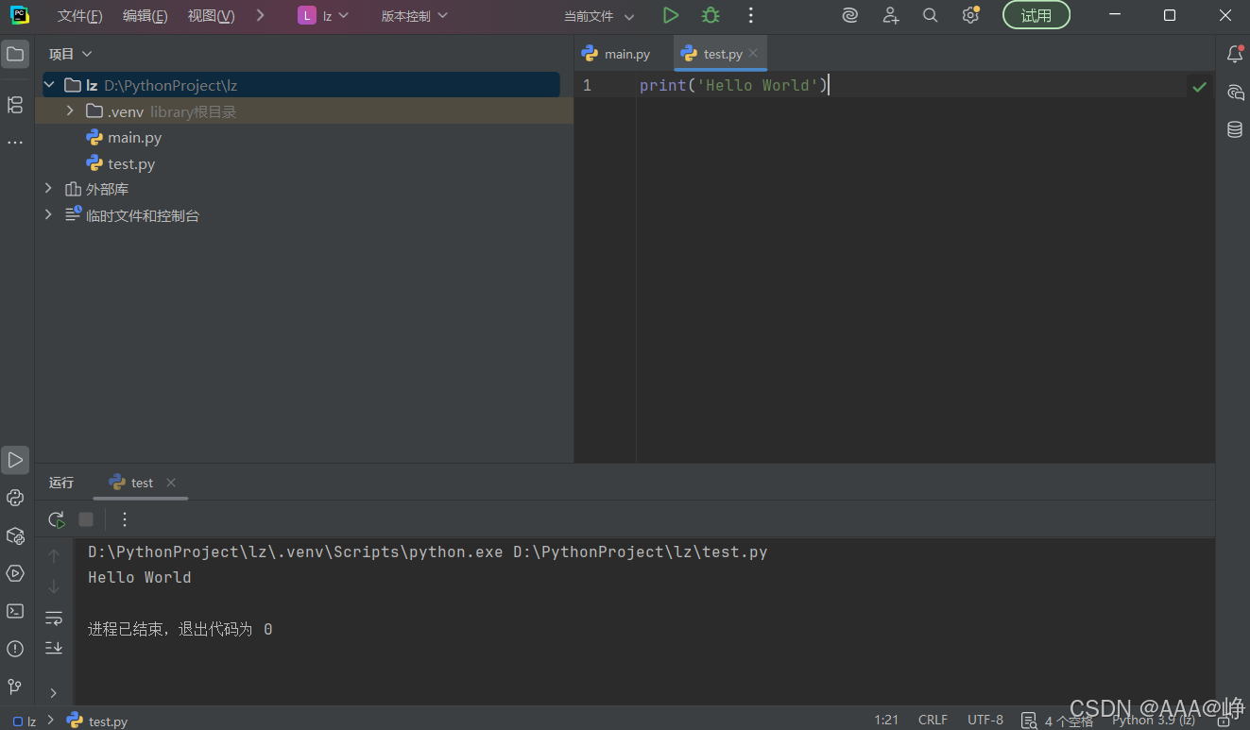
Task: Click the python.exe command line in console
Action: (x=427, y=552)
